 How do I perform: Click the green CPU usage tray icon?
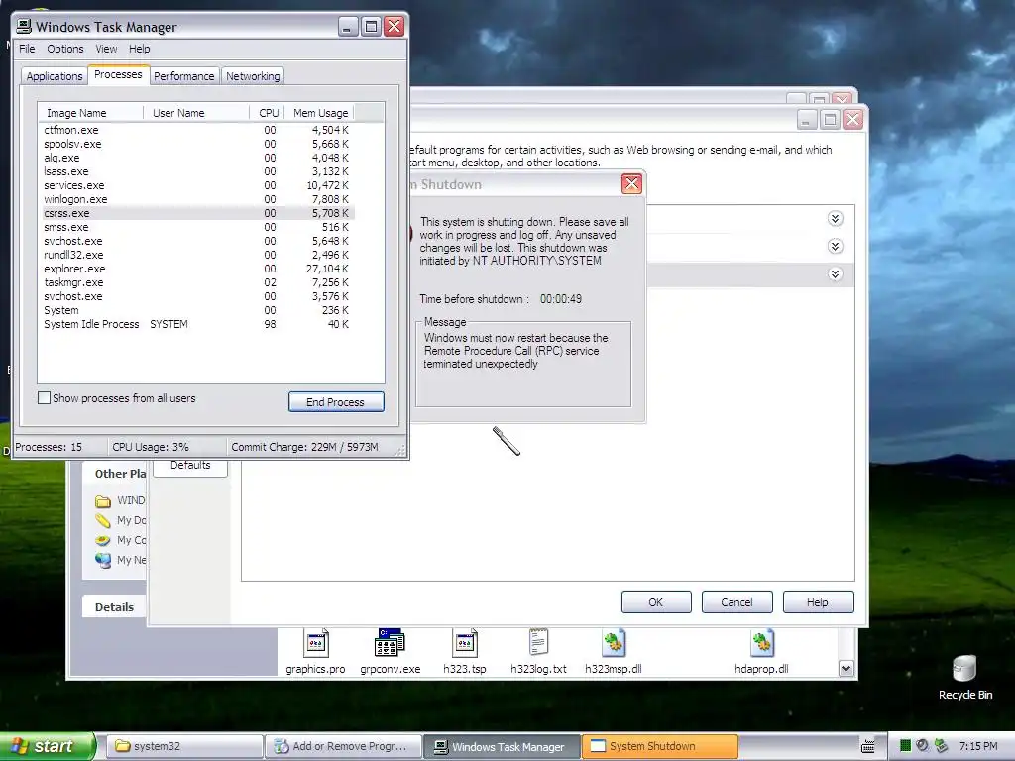906,746
